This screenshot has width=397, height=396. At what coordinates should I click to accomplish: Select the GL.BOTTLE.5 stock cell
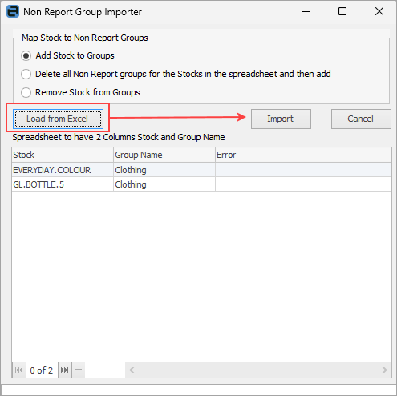click(63, 184)
